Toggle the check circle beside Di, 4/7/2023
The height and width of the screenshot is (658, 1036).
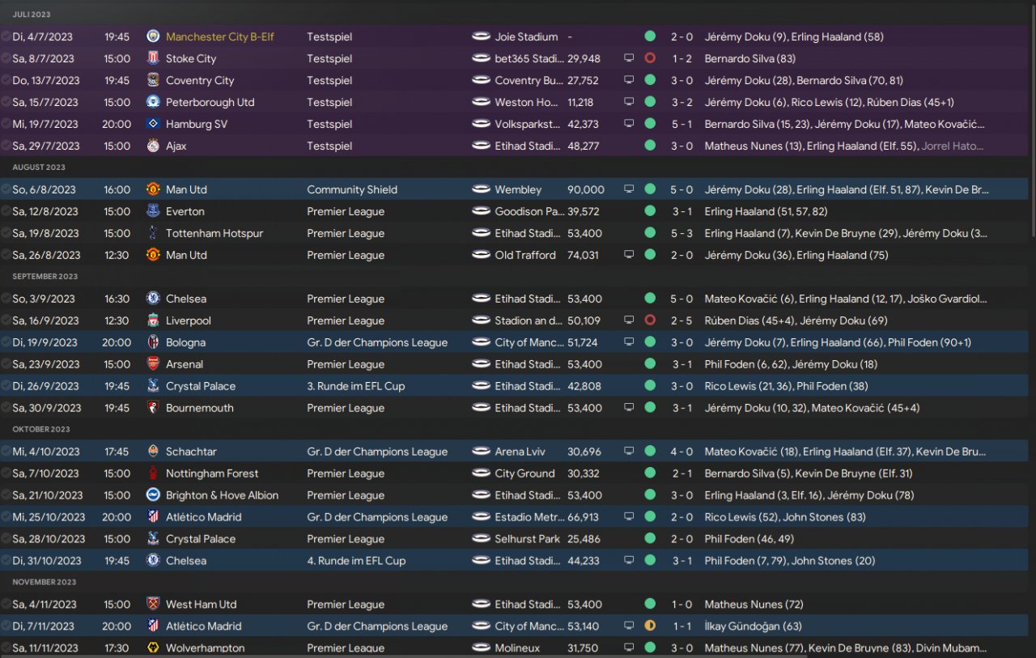tap(6, 36)
